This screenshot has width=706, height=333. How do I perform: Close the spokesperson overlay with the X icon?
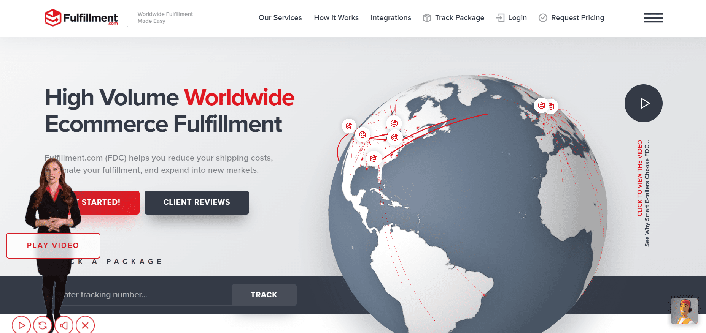[x=85, y=325]
